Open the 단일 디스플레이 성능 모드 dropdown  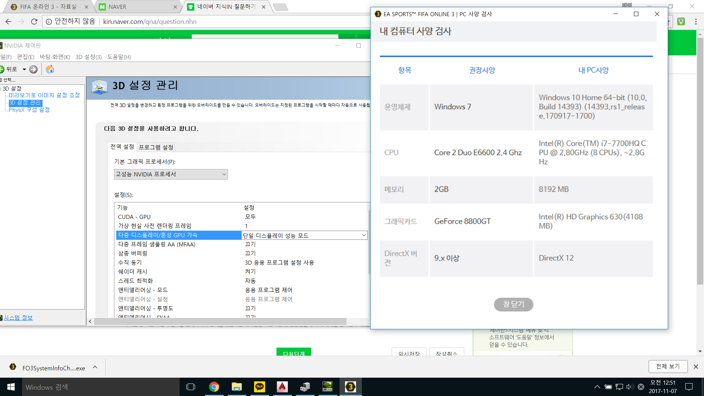coord(304,235)
